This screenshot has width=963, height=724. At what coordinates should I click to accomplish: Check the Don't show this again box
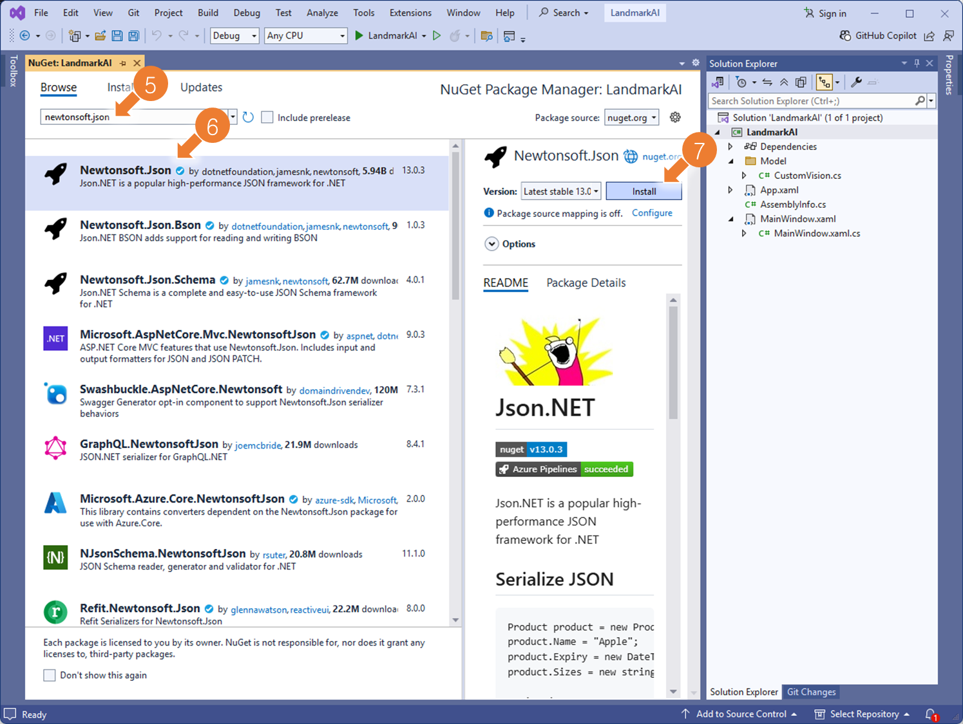click(50, 675)
